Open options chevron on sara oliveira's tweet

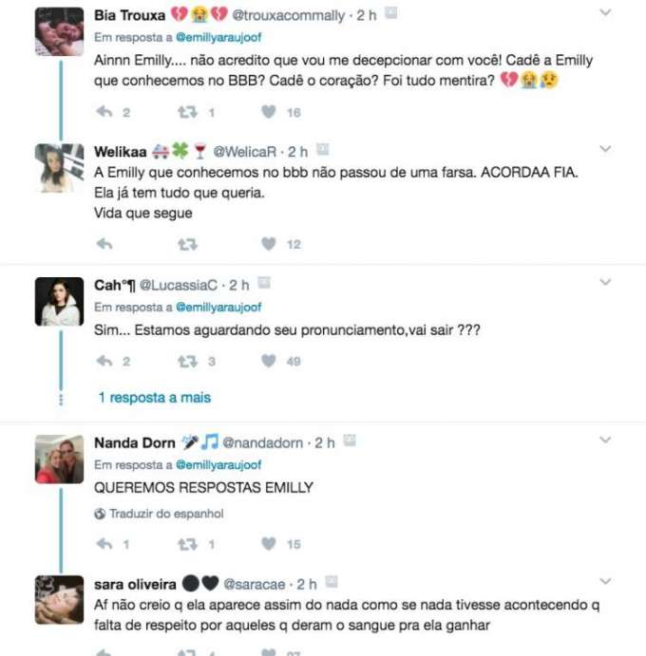click(605, 581)
